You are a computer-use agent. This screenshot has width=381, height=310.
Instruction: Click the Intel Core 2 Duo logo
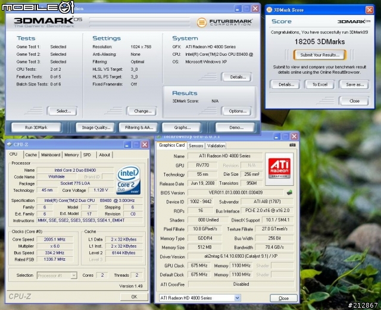pyautogui.click(x=129, y=180)
